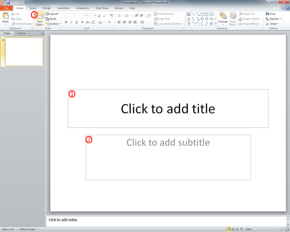Viewport: 290px width, 232px height.
Task: Pick the Oval shape in the shapes gallery
Action: (207, 14)
